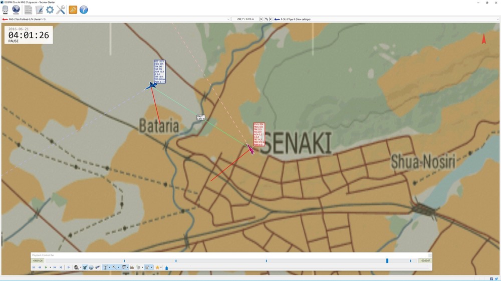Click the fast forward playback button
Image resolution: width=501 pixels, height=281 pixels.
tap(55, 267)
